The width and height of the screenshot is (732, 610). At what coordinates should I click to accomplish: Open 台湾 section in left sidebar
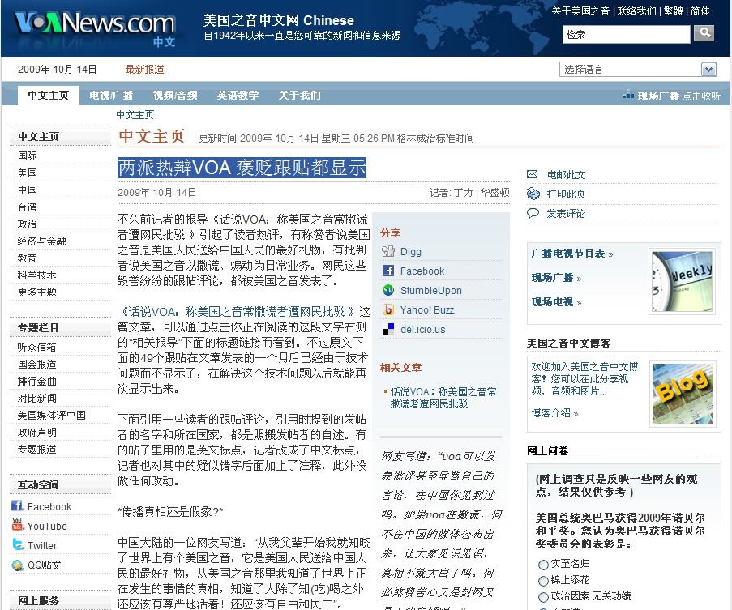tap(28, 207)
